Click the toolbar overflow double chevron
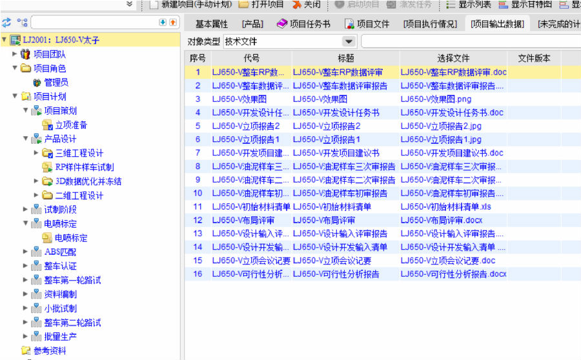Viewport: 581px width, 360px height. point(129,4)
